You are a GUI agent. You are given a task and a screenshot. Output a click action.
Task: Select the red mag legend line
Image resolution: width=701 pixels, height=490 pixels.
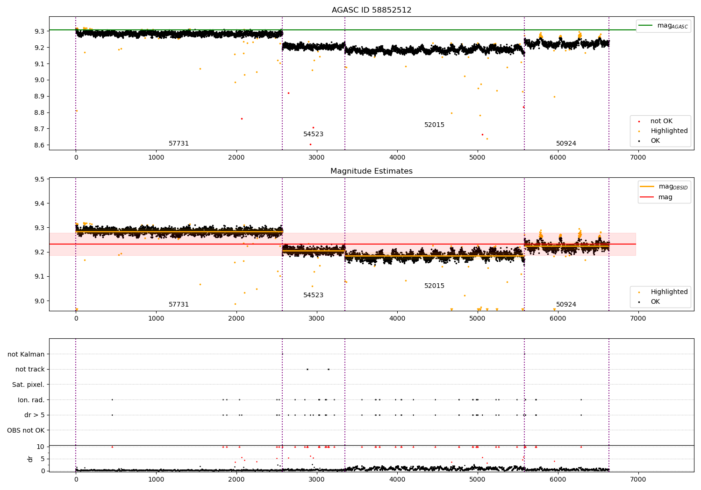pyautogui.click(x=647, y=197)
